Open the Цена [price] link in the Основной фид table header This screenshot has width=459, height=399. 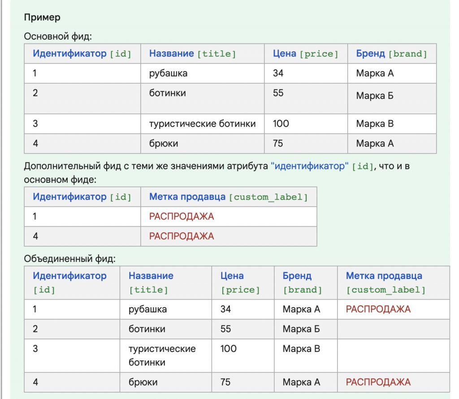coord(305,54)
